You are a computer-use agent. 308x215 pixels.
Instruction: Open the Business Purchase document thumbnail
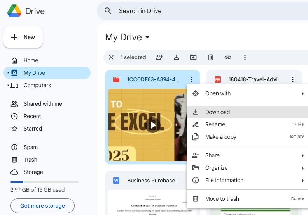pos(152,202)
